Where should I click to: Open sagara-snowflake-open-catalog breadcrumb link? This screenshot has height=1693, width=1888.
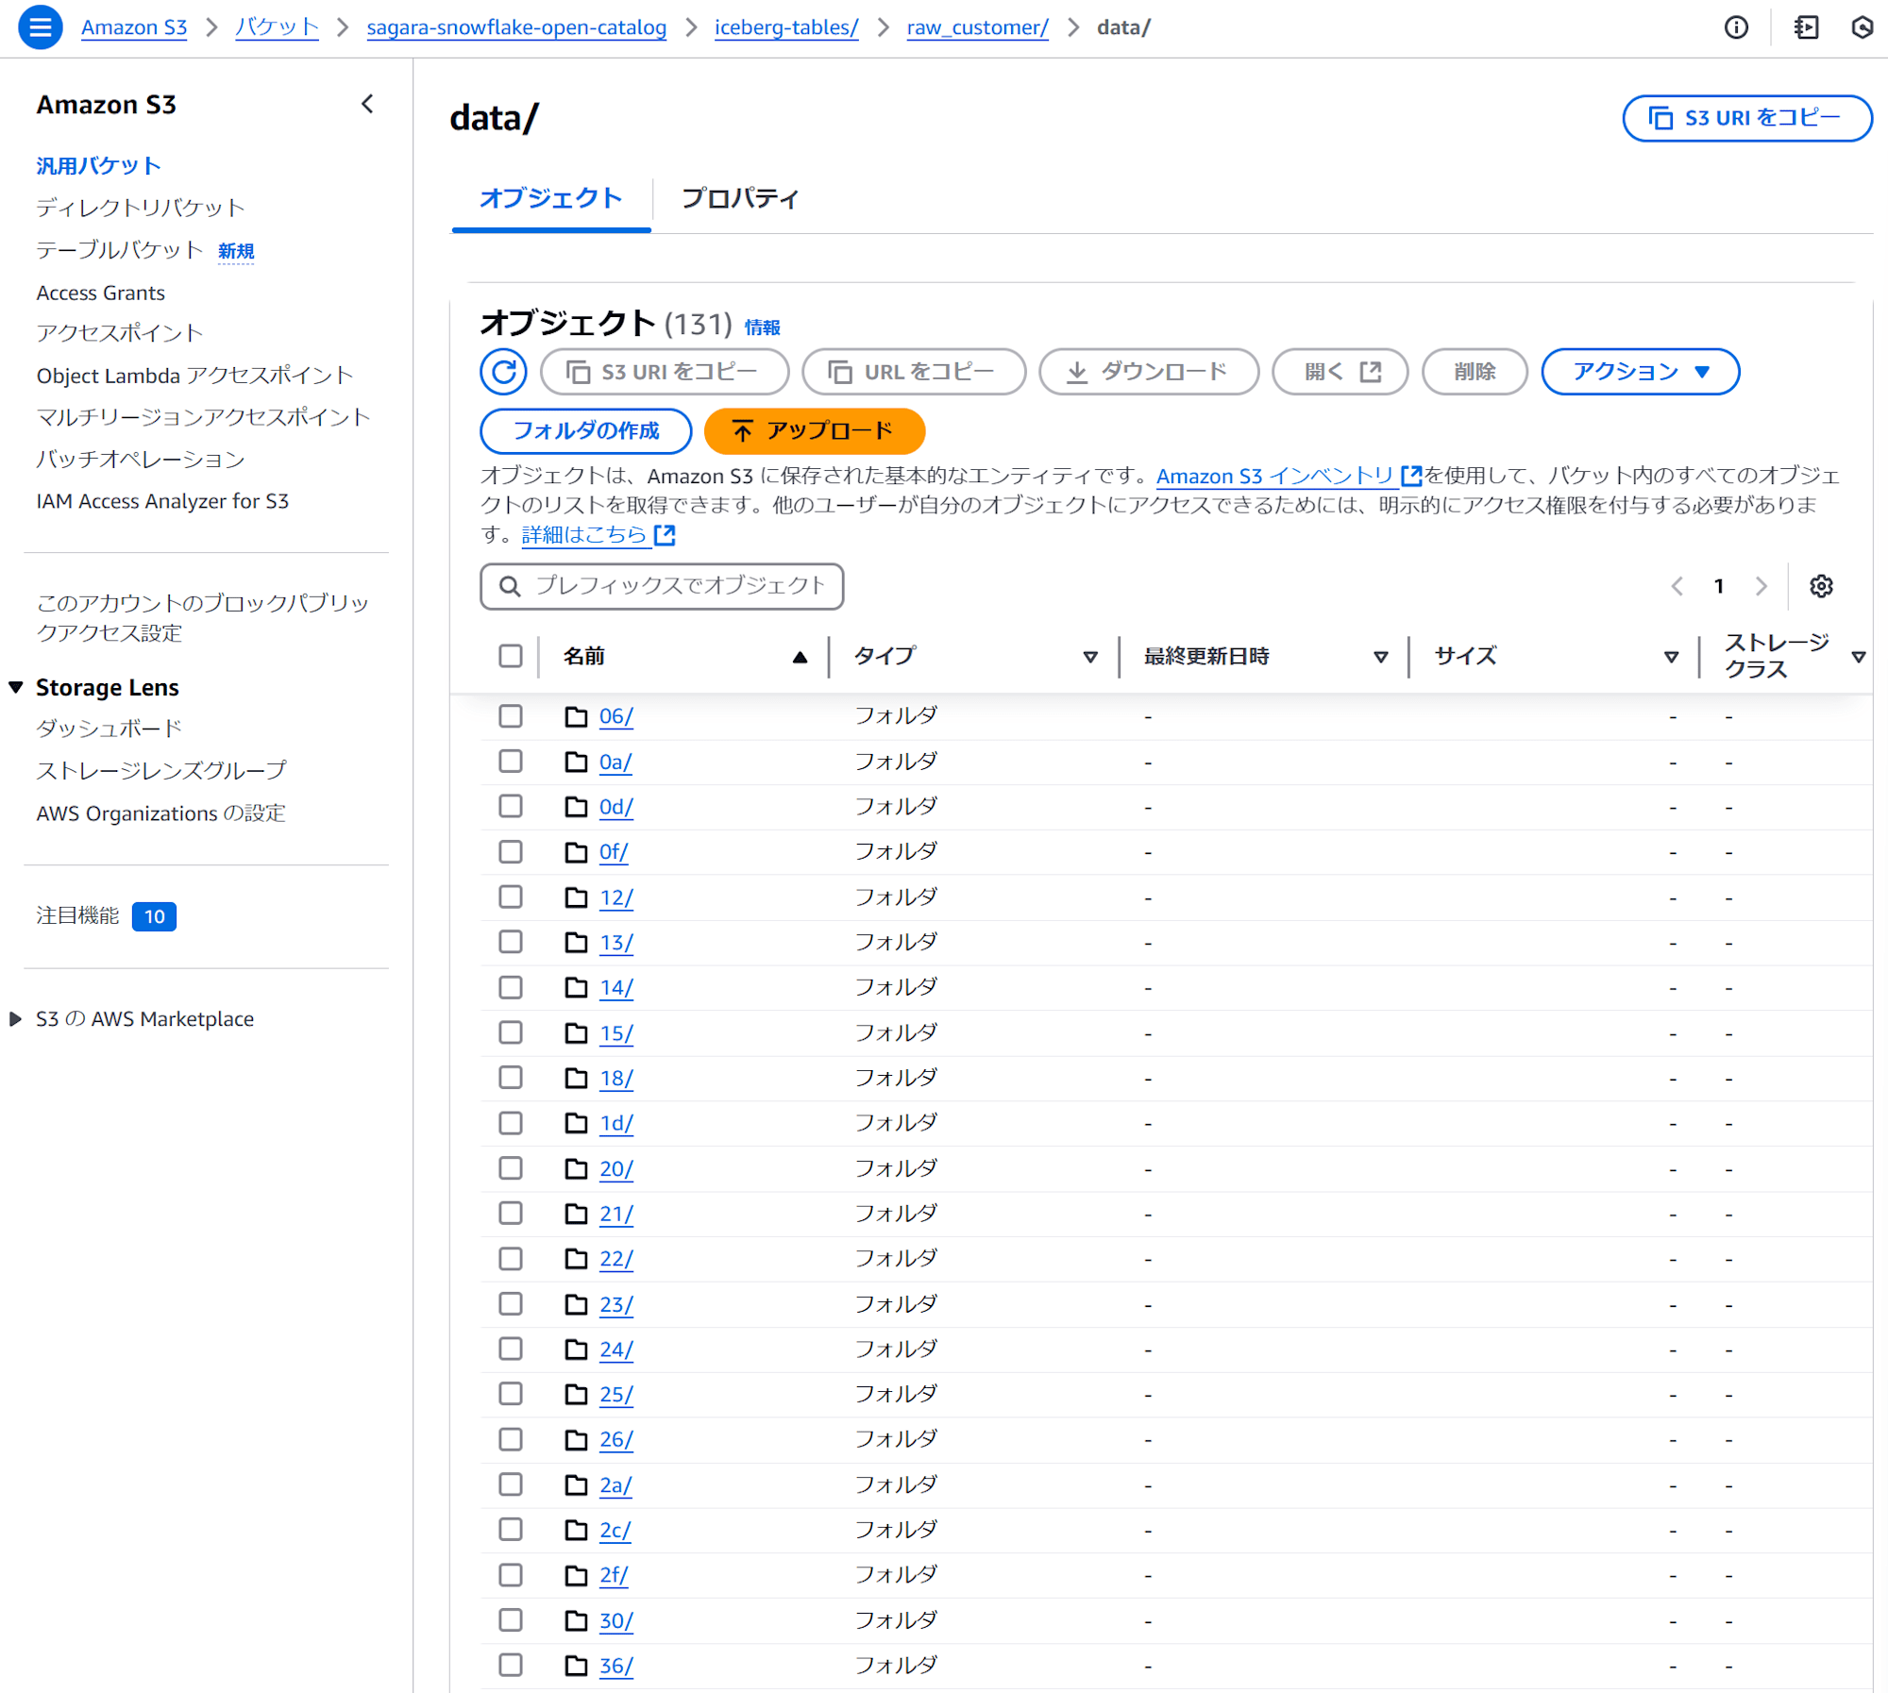coord(516,27)
